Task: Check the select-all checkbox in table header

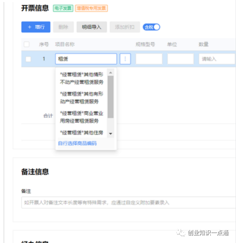Action: tap(27, 44)
